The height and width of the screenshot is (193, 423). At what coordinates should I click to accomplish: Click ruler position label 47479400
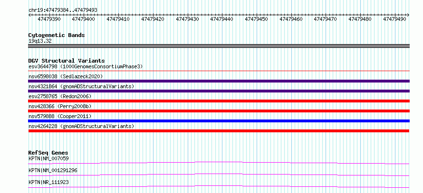tap(84, 19)
